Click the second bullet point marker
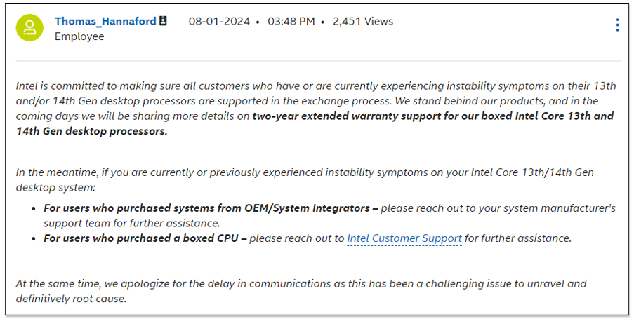The height and width of the screenshot is (319, 634). (34, 239)
